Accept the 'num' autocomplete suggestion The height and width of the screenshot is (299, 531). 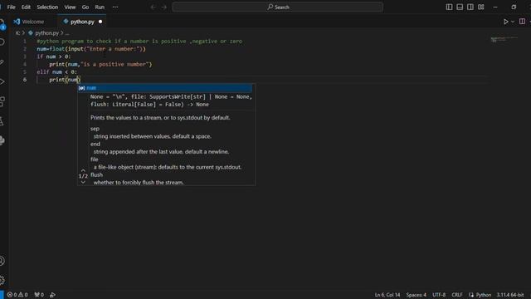coord(165,88)
